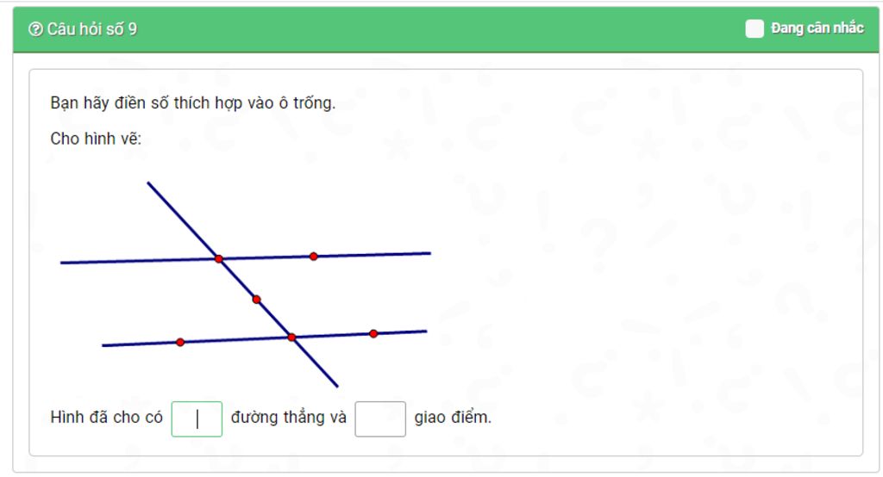Select the non-intersection red point on upper line
The height and width of the screenshot is (477, 883).
coord(314,257)
